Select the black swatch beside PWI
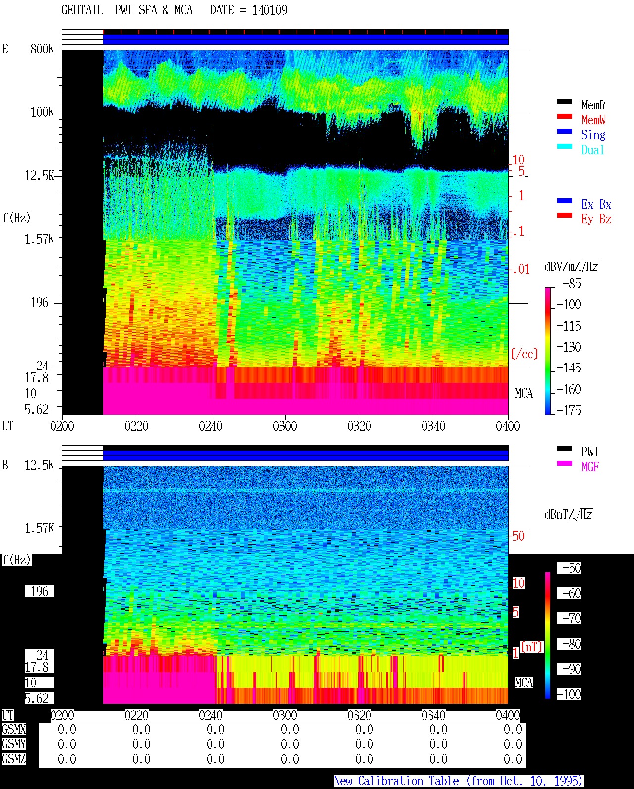 565,449
